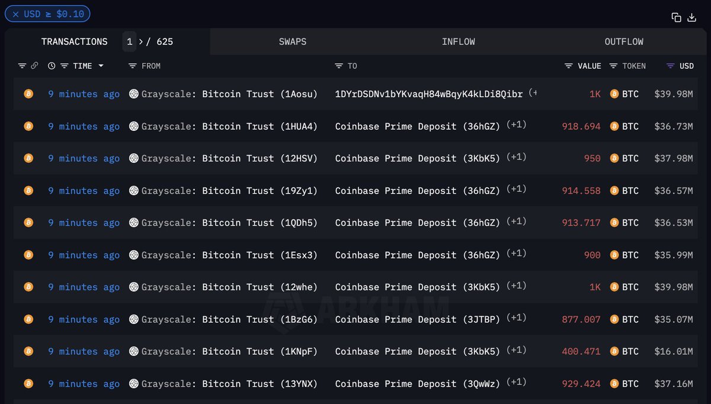711x404 pixels.
Task: Open the OUTFLOW tab
Action: (624, 41)
